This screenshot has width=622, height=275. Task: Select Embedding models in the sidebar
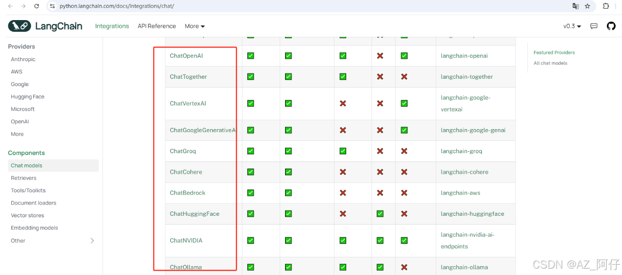pos(34,228)
